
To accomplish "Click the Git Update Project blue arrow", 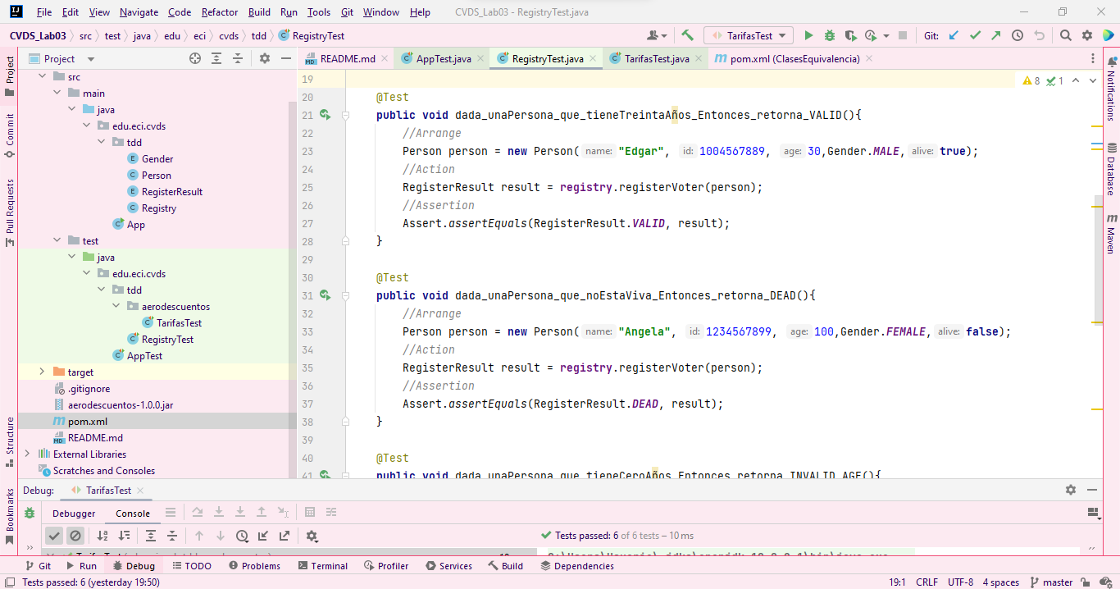I will pos(954,35).
